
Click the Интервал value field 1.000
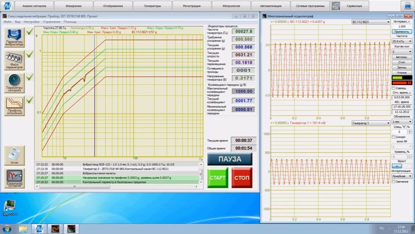tap(402, 26)
